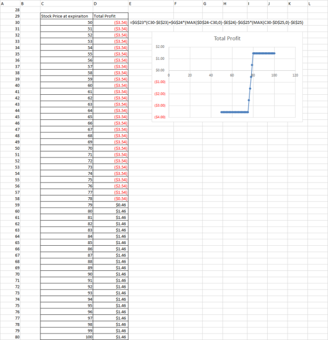The width and height of the screenshot is (328, 340).
Task: Select the stock price cell with value 76
Action: click(66, 186)
